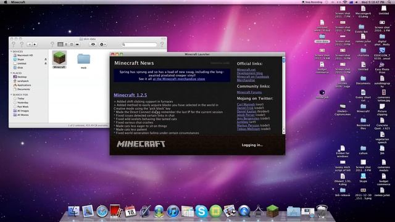The width and height of the screenshot is (395, 222).
Task: Select the Minecraft app icon in Finder
Action: pos(59,59)
